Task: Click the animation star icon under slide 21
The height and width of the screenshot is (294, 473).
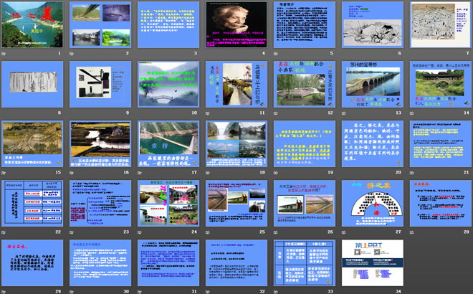Action: 412,173
